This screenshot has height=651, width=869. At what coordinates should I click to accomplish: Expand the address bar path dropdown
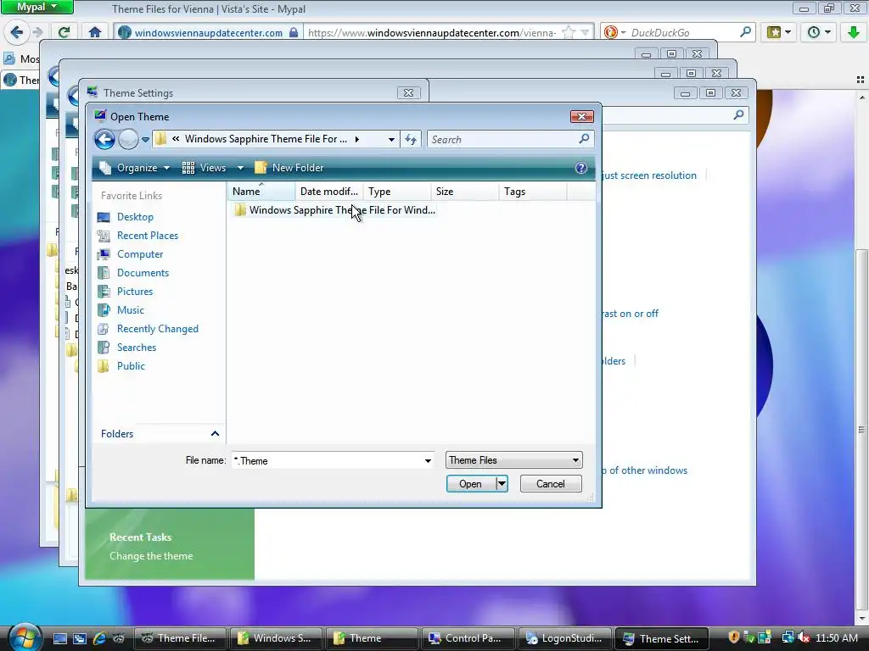point(391,140)
